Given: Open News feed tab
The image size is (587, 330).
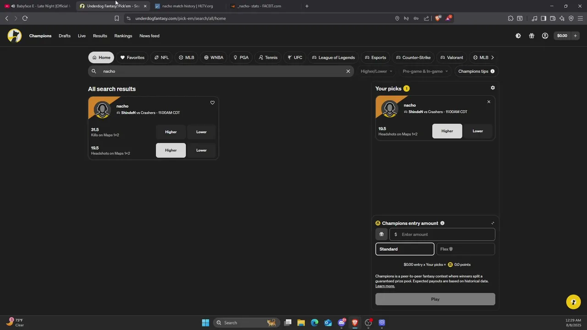Looking at the screenshot, I should (x=150, y=36).
